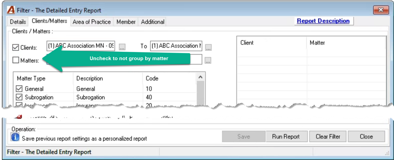
Task: Uncheck the General matter type checkbox
Action: tap(19, 88)
